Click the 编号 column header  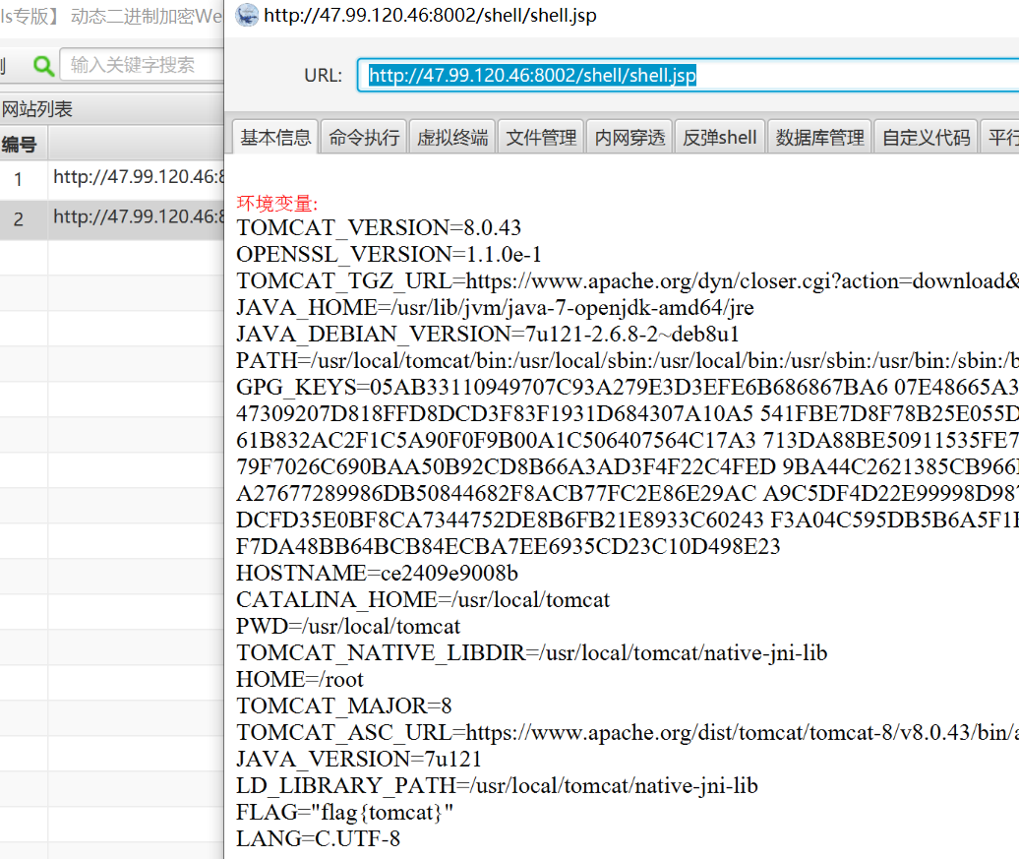coord(22,143)
